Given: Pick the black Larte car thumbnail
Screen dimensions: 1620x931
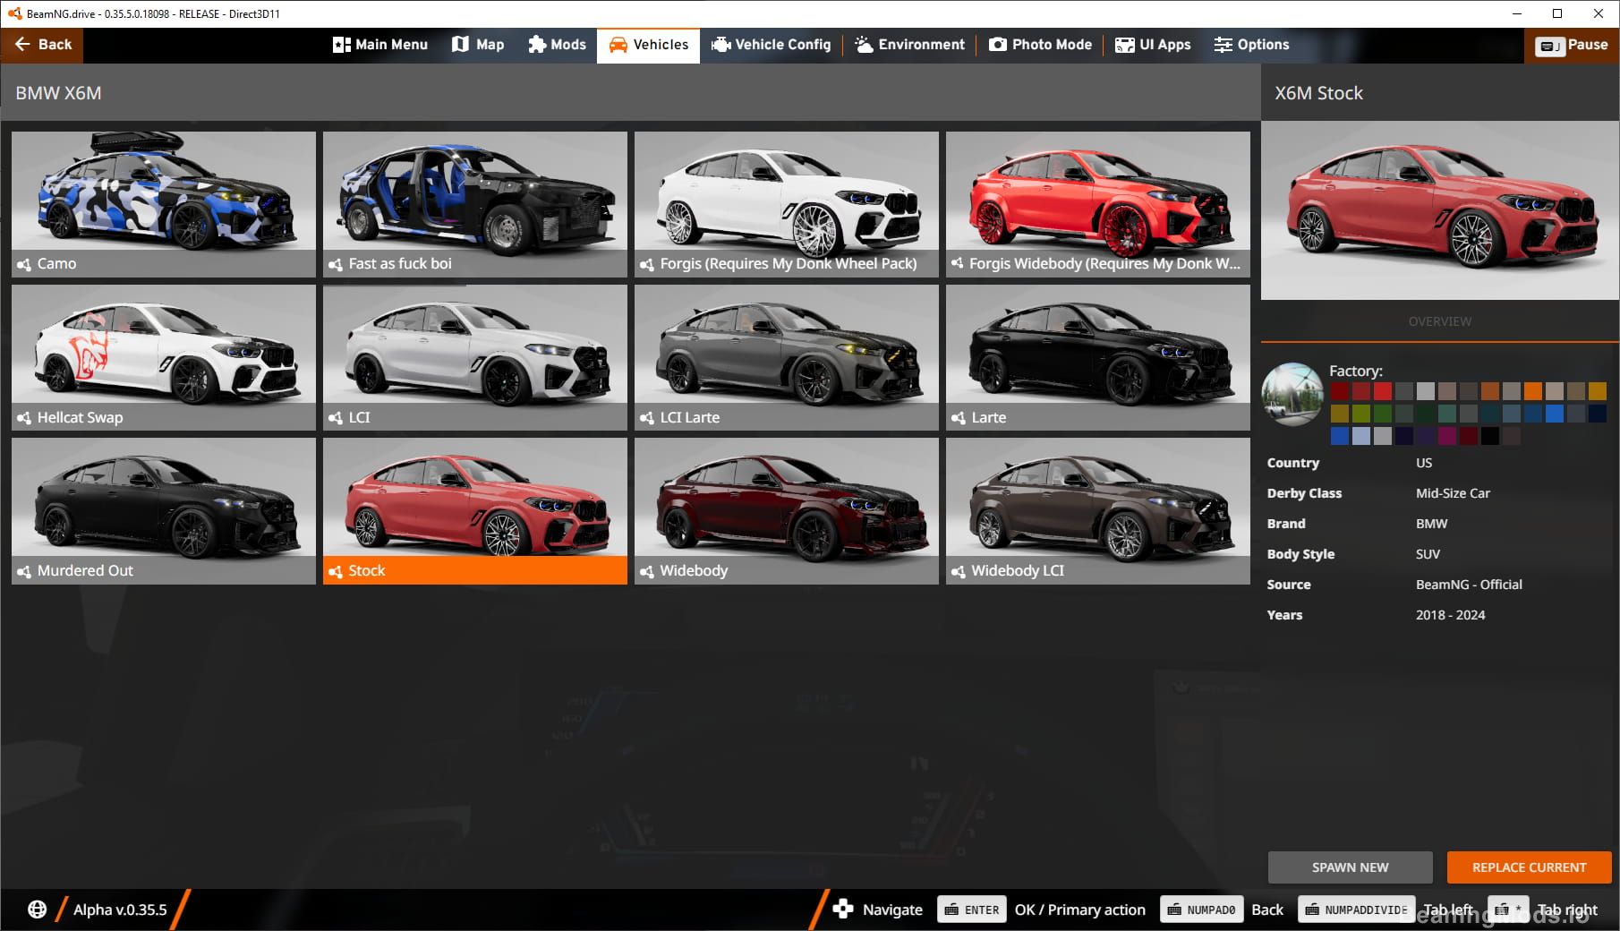Looking at the screenshot, I should click(1098, 357).
